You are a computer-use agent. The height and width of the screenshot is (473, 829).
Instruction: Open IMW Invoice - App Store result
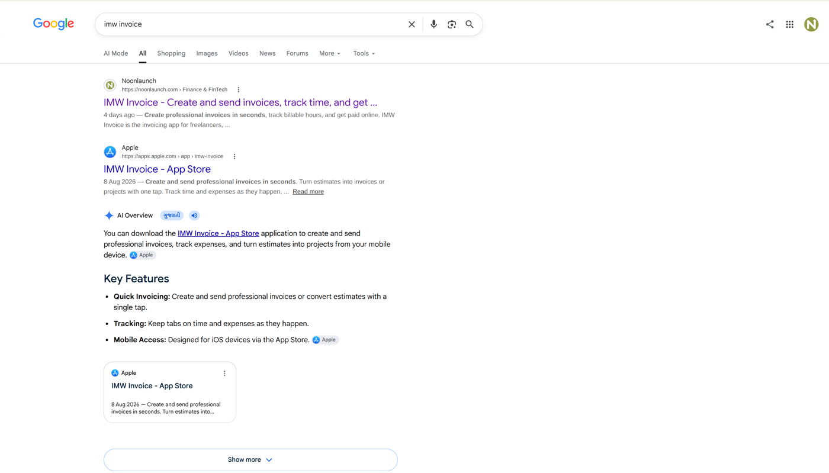pos(157,169)
